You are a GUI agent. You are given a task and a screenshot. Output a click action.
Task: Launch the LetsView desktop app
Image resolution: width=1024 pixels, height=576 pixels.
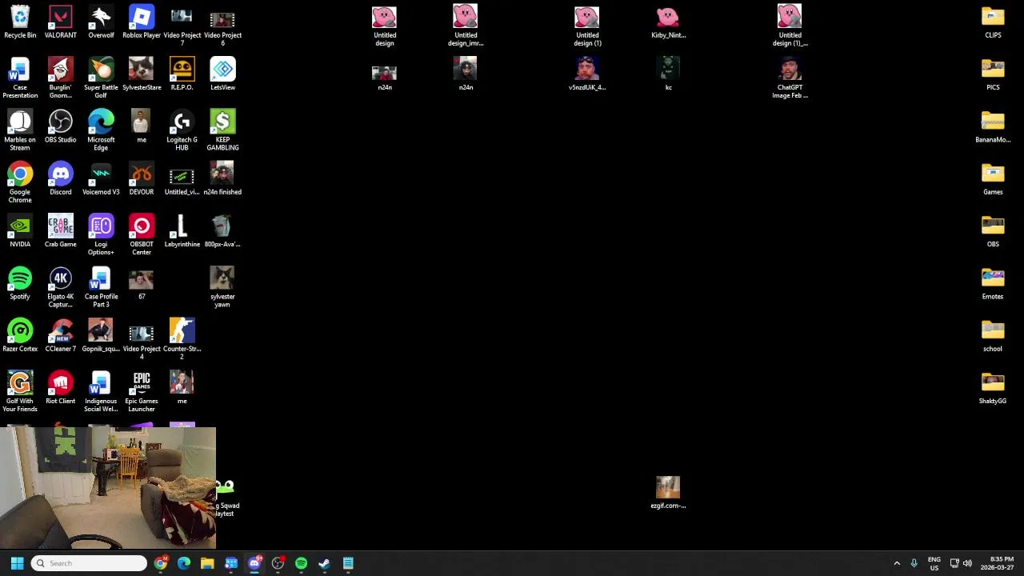(222, 74)
